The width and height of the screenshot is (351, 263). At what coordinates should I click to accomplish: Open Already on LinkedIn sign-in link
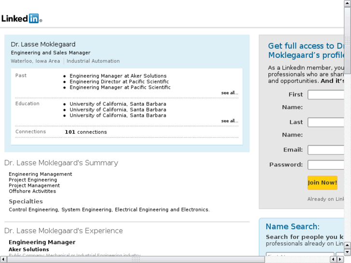coord(326,199)
